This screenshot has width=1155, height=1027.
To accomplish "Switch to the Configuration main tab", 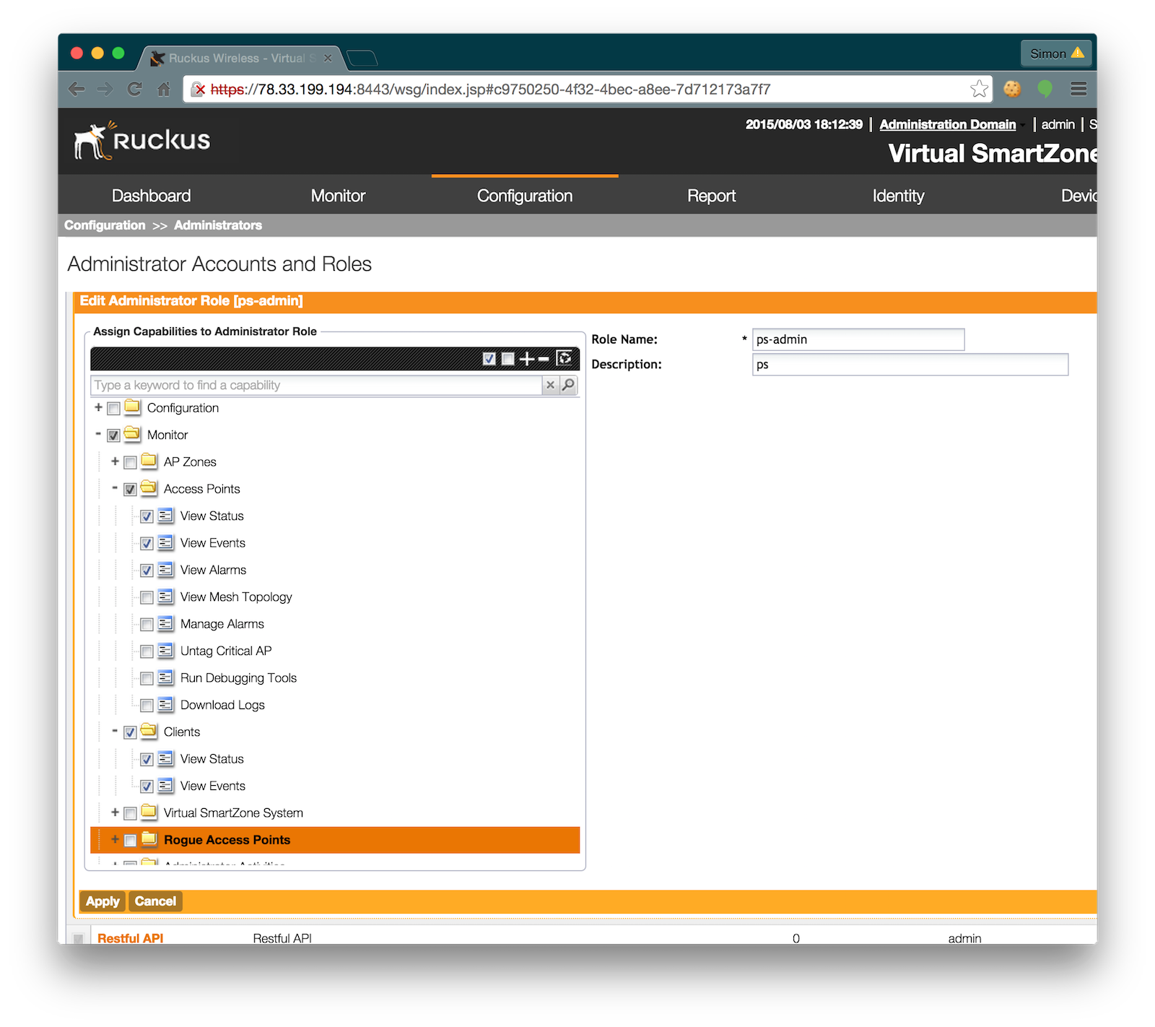I will (525, 196).
